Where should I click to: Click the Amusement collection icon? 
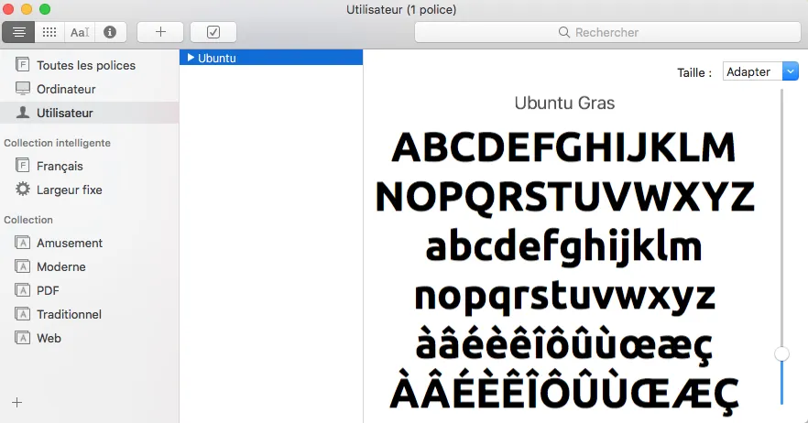pos(22,242)
